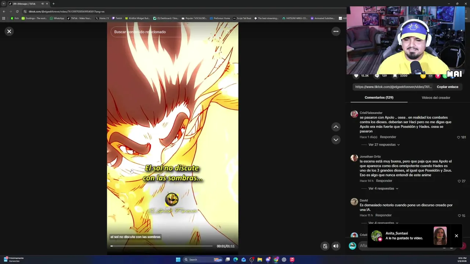Open Chrome from the taskbar

coord(276,260)
